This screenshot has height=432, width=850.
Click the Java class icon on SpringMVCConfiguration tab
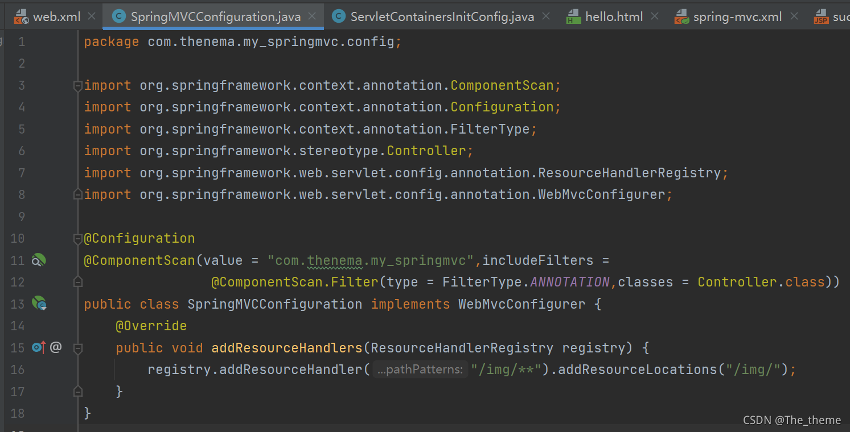[118, 16]
